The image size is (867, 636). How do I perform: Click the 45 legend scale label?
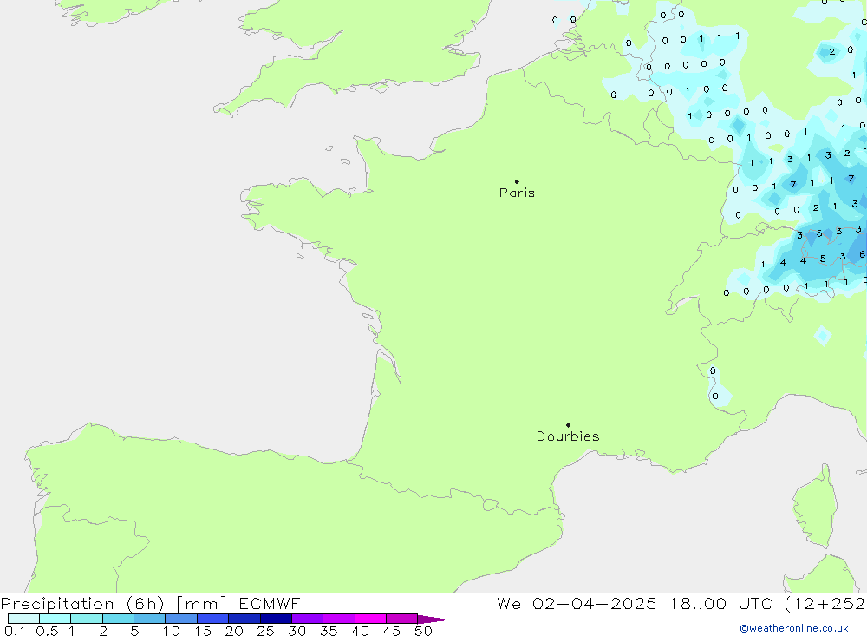point(392,631)
